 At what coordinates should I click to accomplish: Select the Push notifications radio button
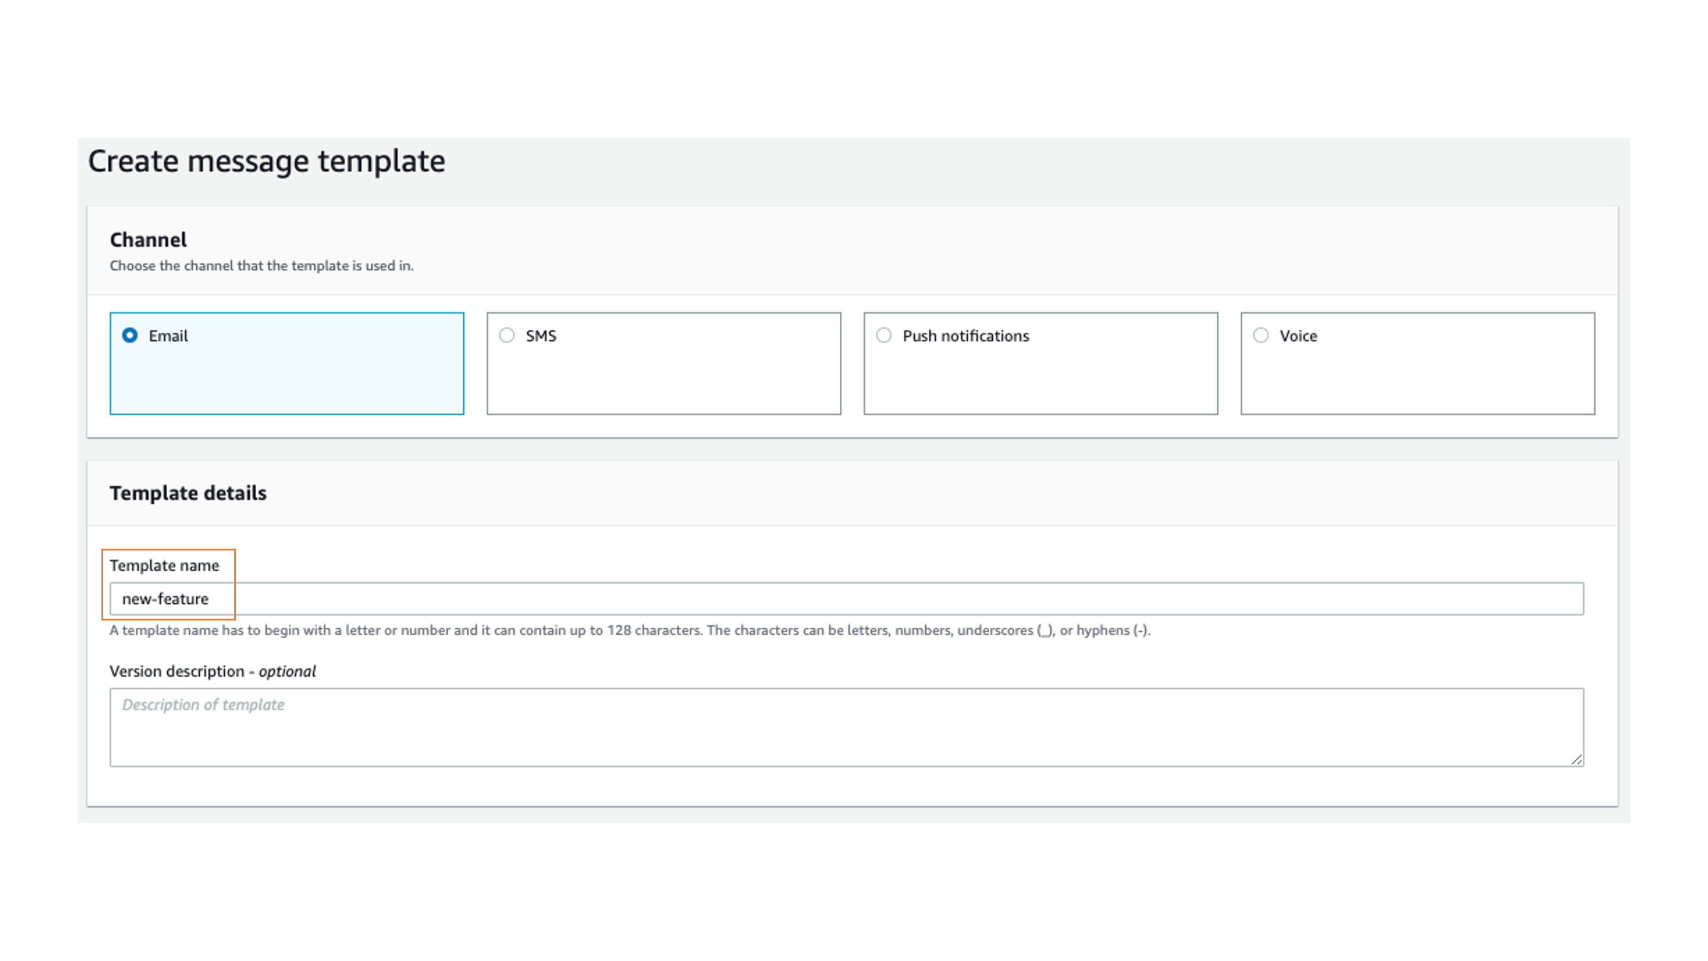coord(884,336)
